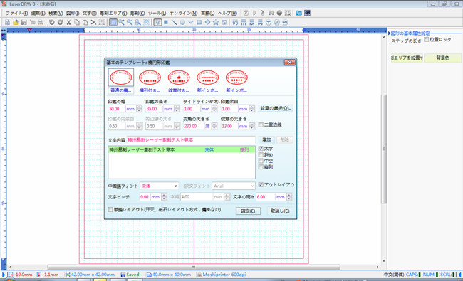Open the 文字(T) menu

[90, 14]
